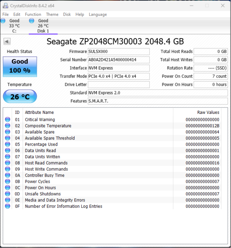Click the Total Host Reads value
Image resolution: width=231 pixels, height=248 pixels.
(211, 51)
